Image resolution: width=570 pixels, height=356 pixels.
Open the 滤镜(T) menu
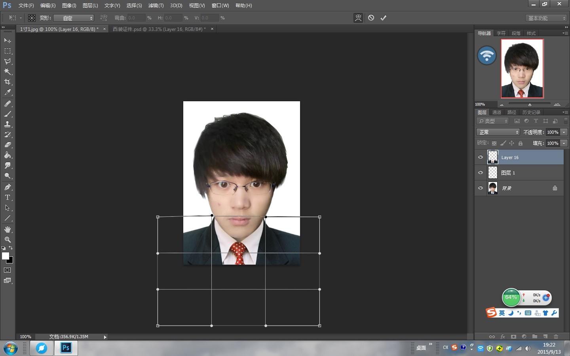156,6
